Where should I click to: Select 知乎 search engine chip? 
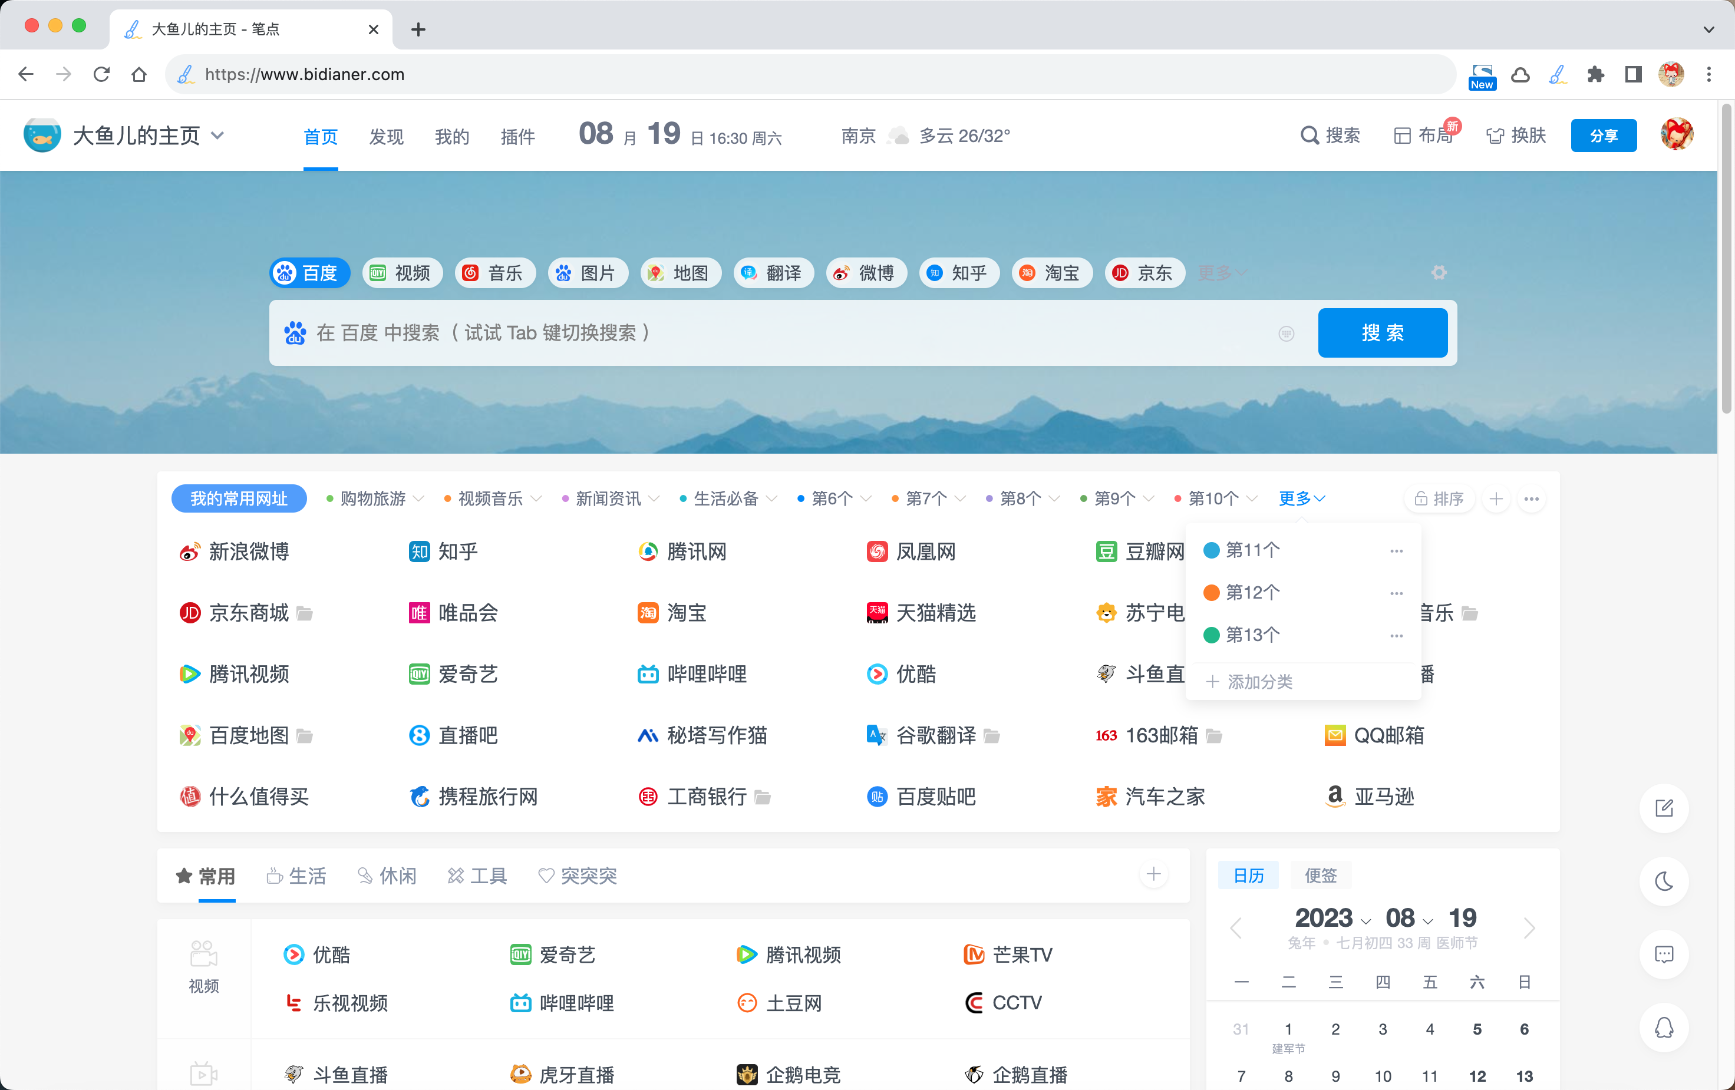[959, 273]
